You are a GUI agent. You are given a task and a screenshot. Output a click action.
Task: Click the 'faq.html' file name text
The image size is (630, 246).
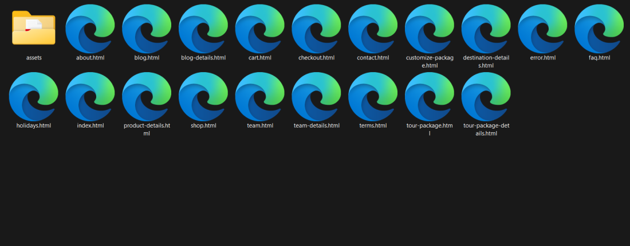599,58
